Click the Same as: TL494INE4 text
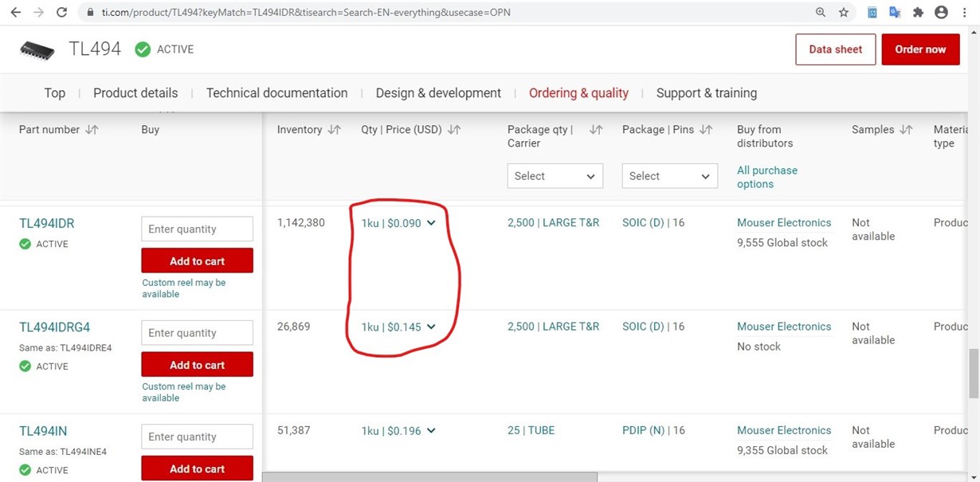The width and height of the screenshot is (980, 482). tap(63, 452)
